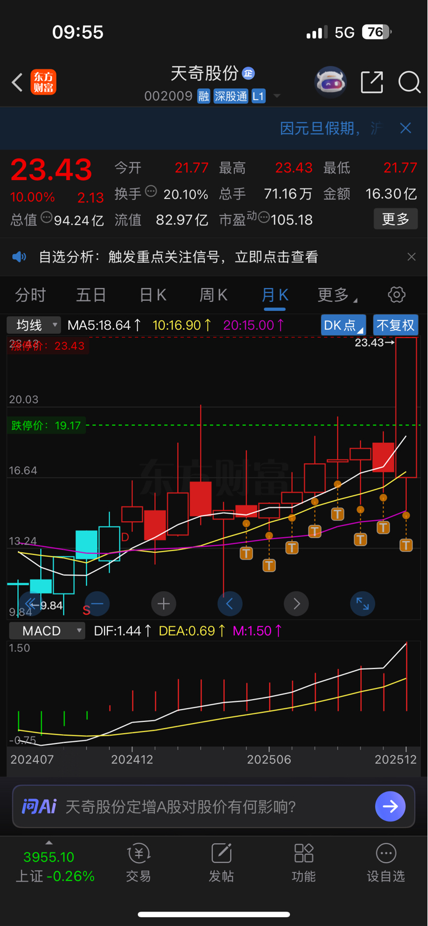
Task: Open the 因元旦假期 notice text
Action: 332,128
